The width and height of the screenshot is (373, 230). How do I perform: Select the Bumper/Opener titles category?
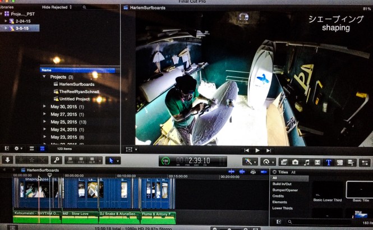287,190
